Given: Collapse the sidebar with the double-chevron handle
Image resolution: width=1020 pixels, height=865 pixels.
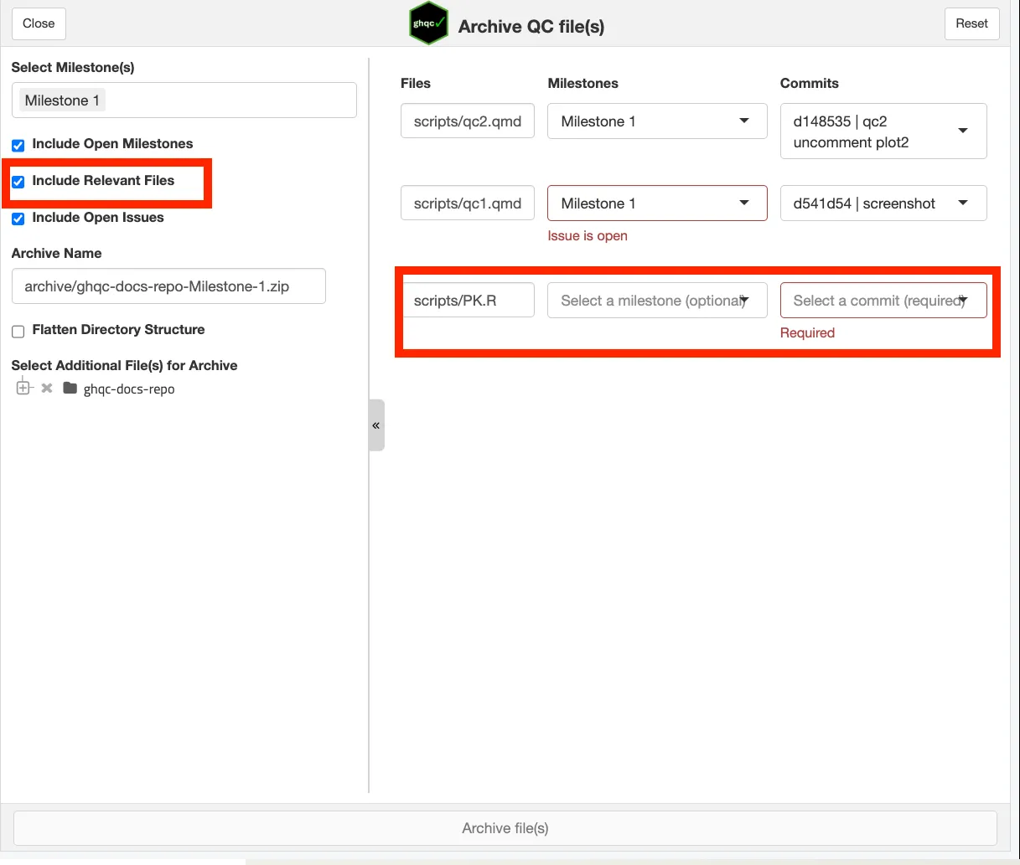Looking at the screenshot, I should click(376, 425).
